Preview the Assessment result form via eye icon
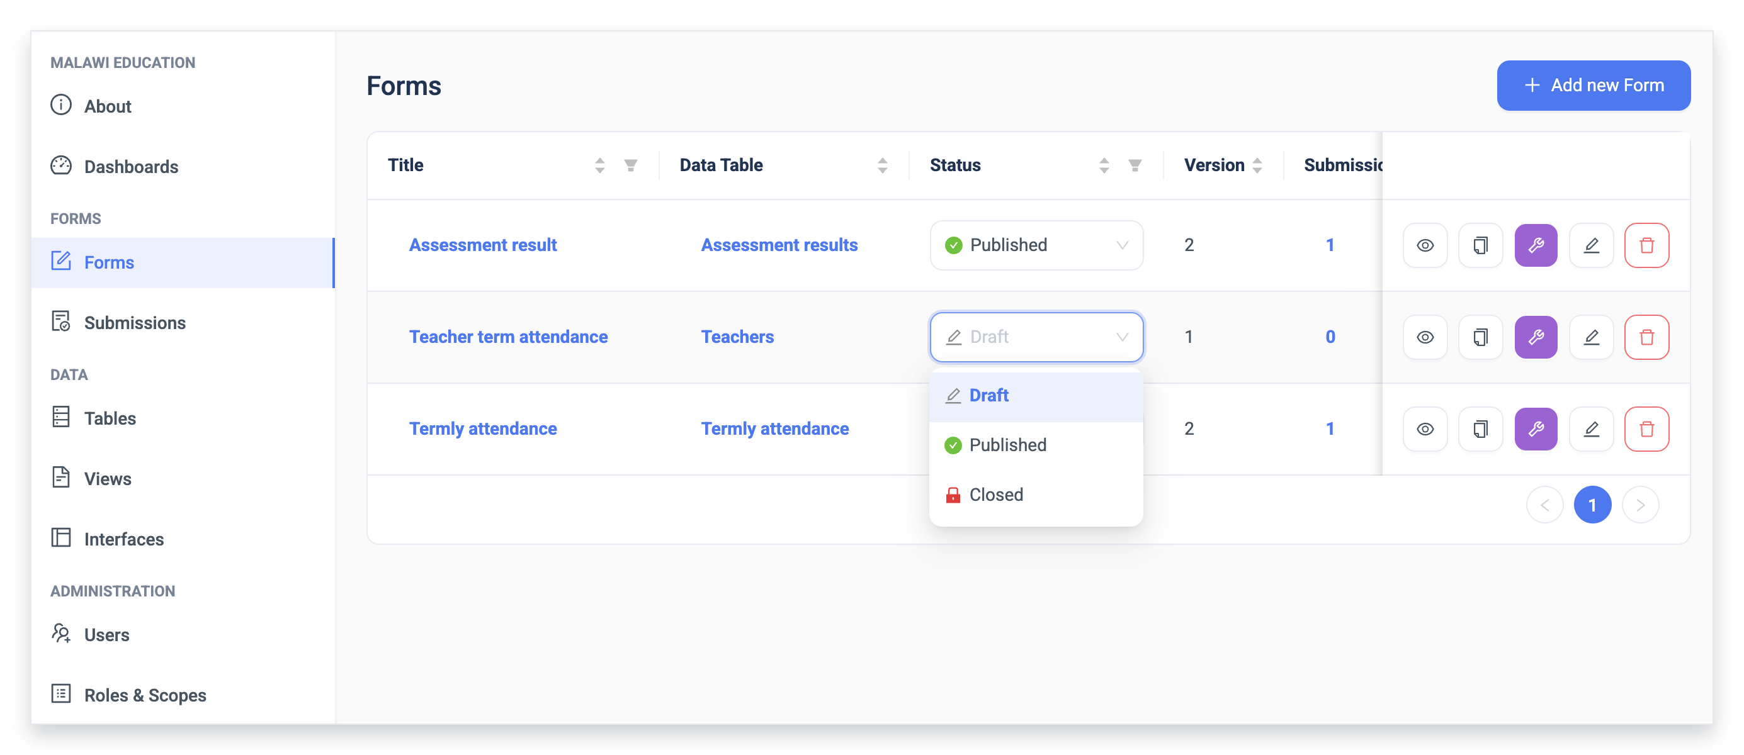The image size is (1744, 755). point(1425,245)
